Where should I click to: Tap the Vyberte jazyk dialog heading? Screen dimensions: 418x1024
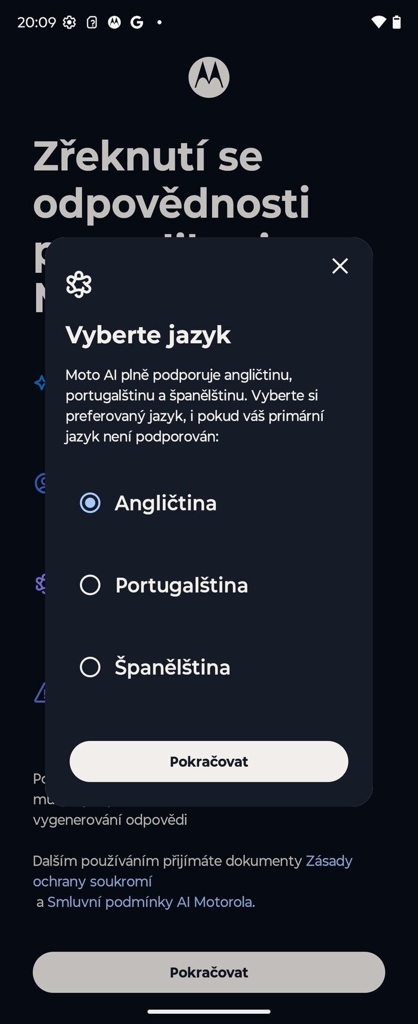[x=148, y=335]
